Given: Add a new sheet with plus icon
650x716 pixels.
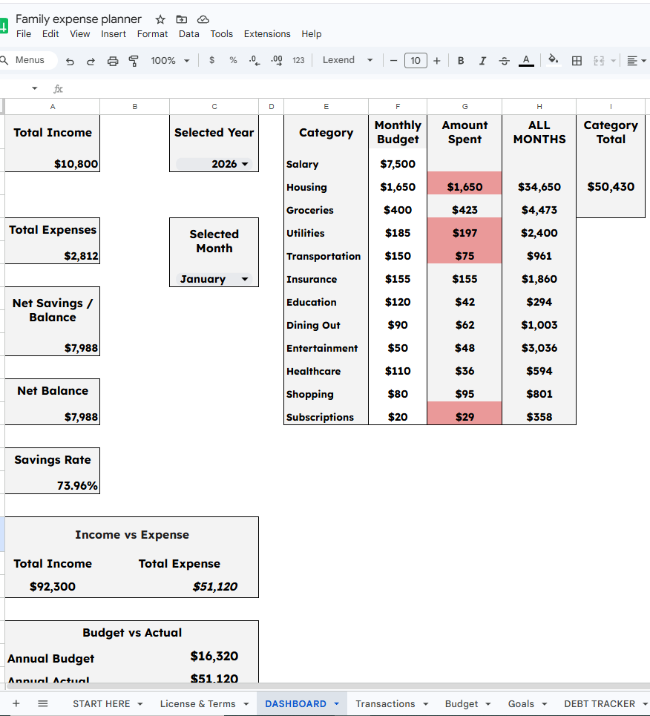Looking at the screenshot, I should tap(16, 703).
